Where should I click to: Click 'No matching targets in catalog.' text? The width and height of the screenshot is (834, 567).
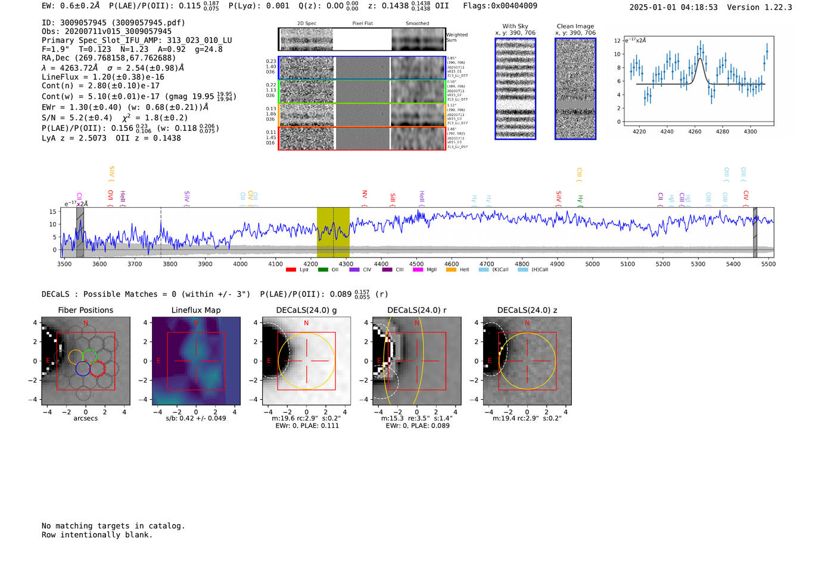point(113,526)
